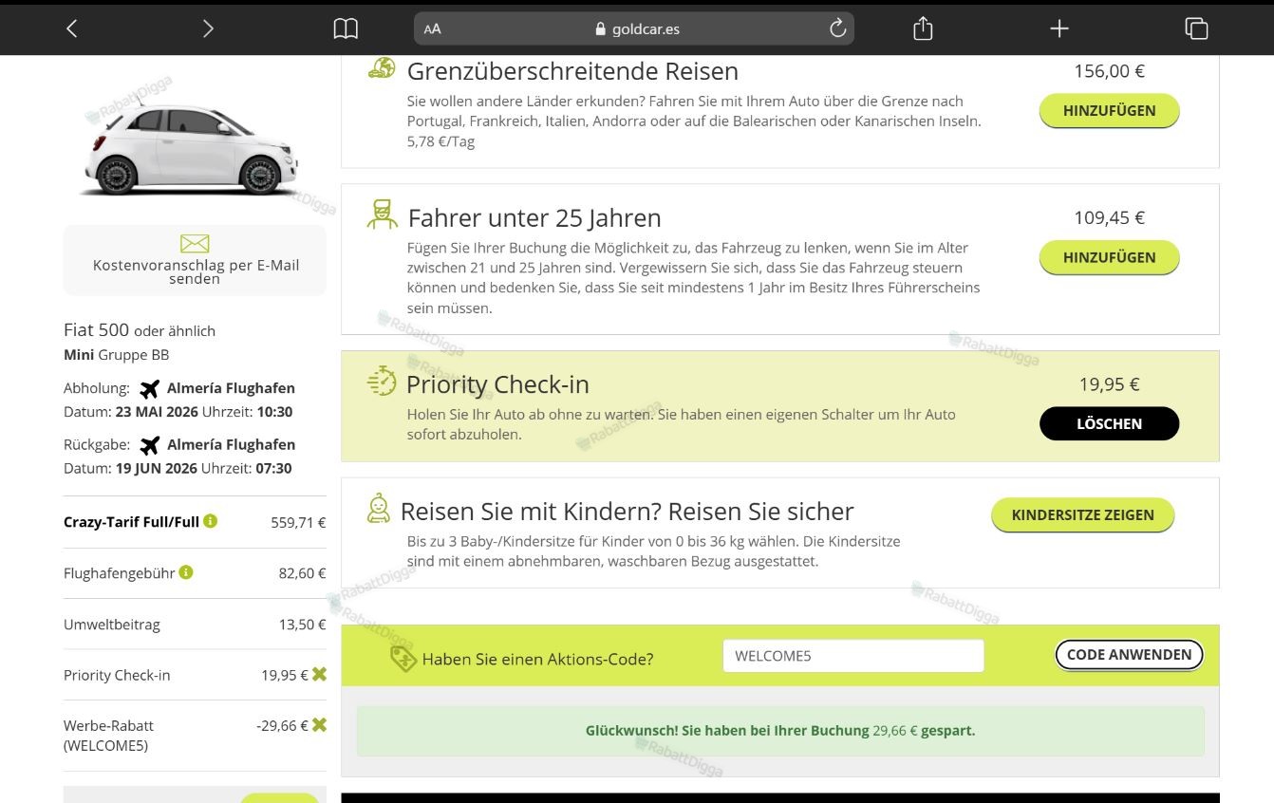
Task: Click the 559,71 € tariff amount
Action: point(298,522)
